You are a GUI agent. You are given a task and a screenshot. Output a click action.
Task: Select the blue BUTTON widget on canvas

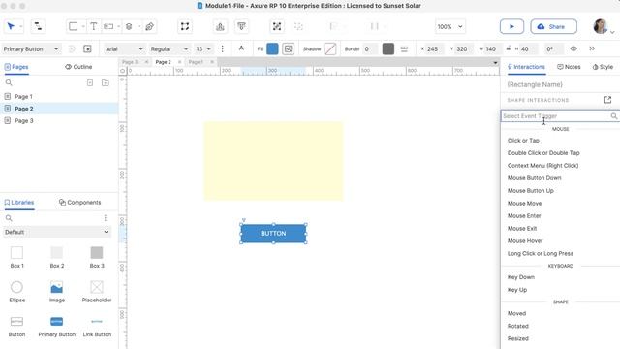(x=273, y=234)
